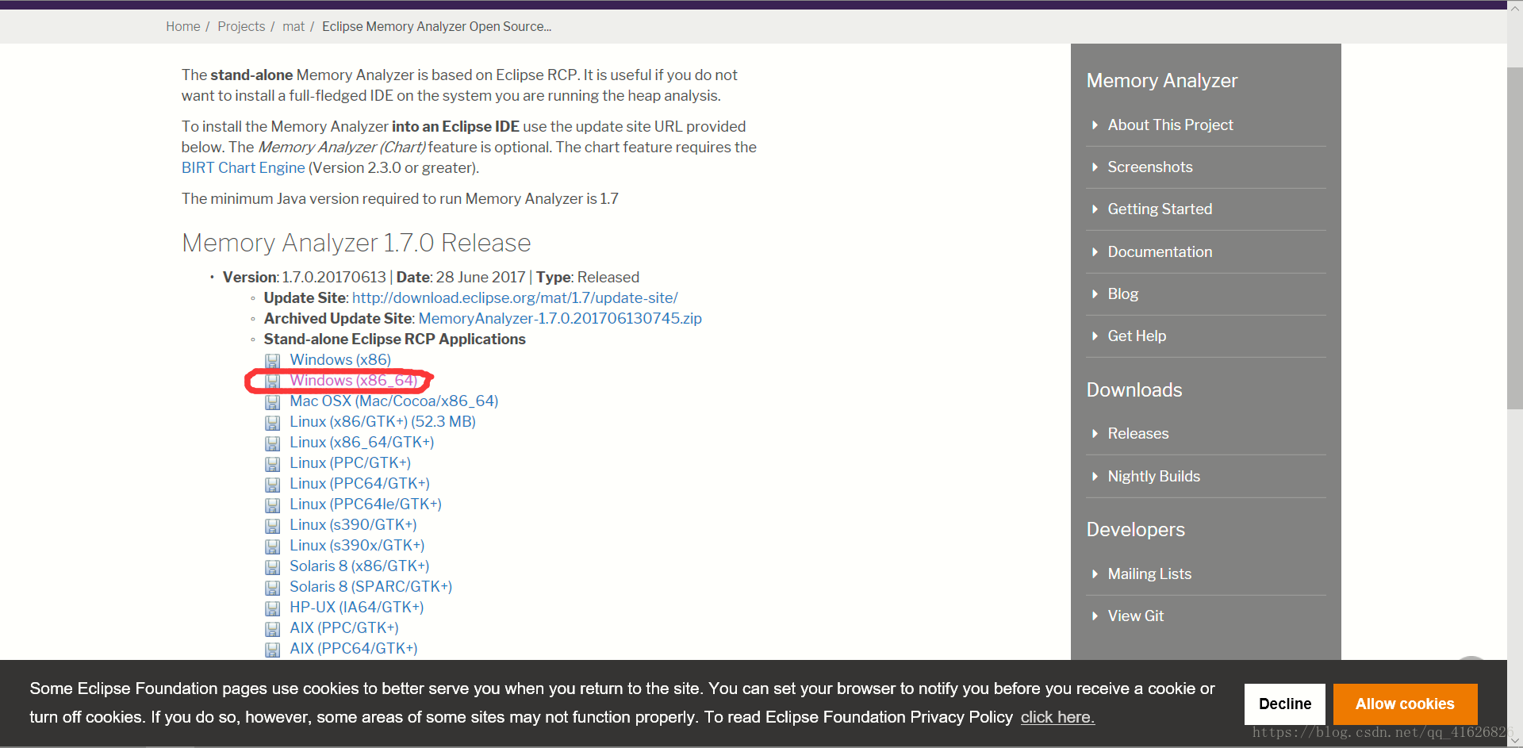Click the disk icon beside Windows (x86)
The image size is (1523, 748).
click(272, 361)
